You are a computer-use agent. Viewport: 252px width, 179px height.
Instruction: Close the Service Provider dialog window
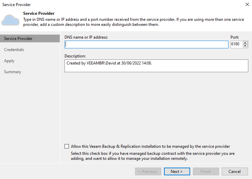tap(247, 4)
